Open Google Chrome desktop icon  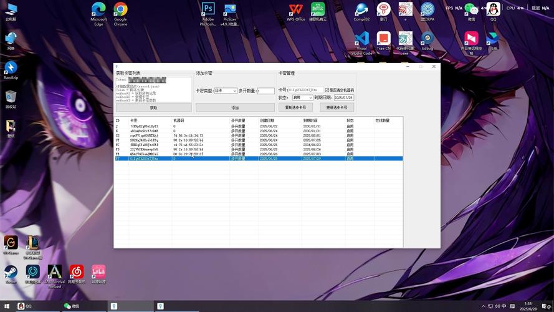pos(120,10)
